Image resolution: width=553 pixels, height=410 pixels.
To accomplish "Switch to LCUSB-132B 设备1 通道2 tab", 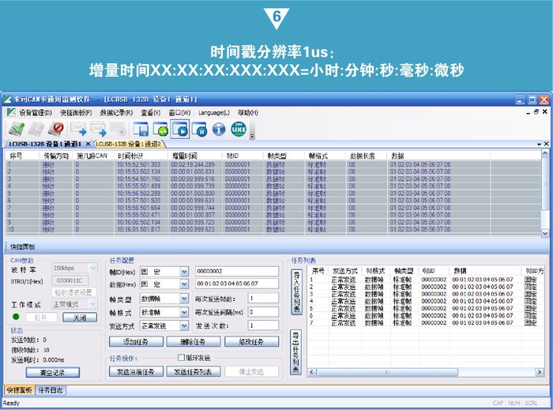I will pyautogui.click(x=128, y=145).
